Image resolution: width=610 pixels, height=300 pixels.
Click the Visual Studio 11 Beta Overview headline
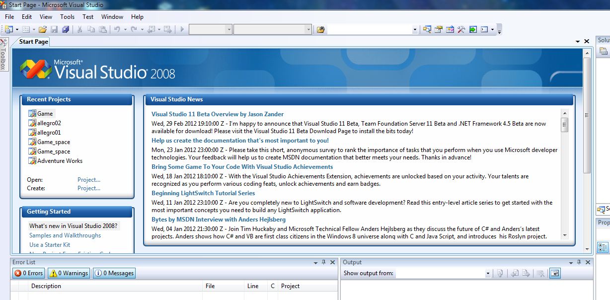(218, 114)
